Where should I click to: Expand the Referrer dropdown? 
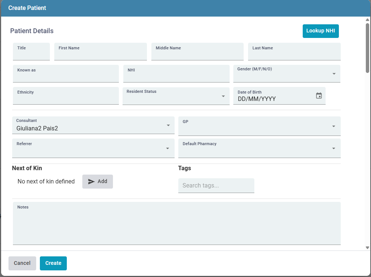click(x=168, y=148)
